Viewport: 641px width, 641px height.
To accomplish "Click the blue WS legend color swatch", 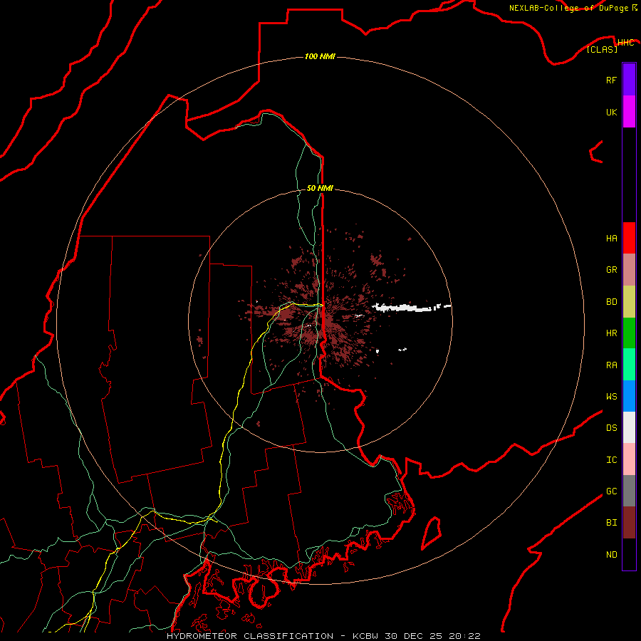I will tap(629, 396).
